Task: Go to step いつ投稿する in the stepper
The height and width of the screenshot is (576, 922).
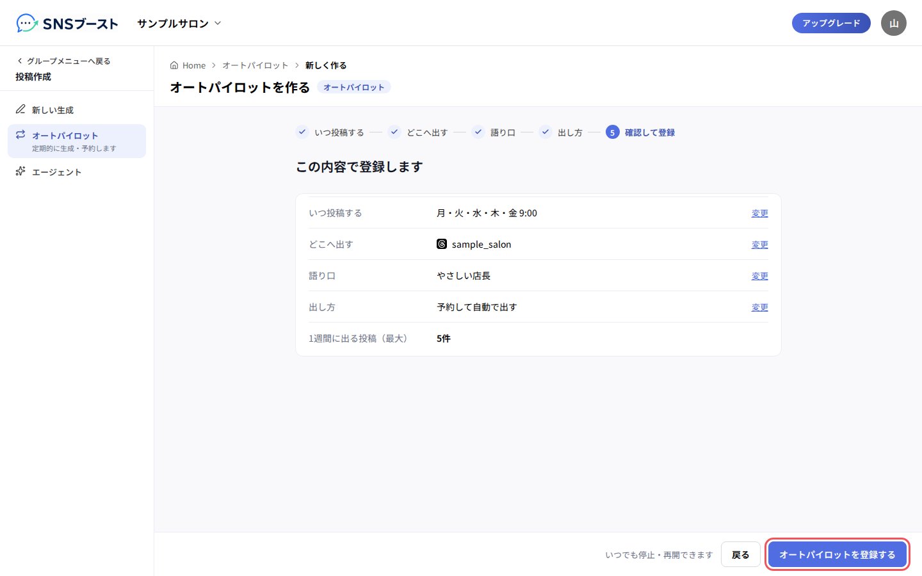Action: (x=330, y=132)
